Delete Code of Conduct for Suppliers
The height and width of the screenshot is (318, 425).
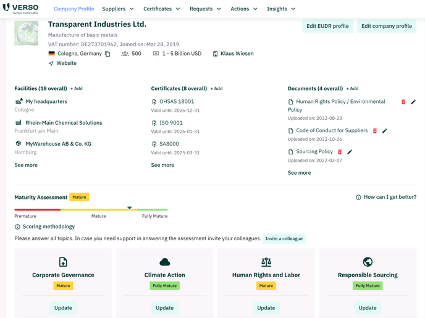[x=375, y=131]
